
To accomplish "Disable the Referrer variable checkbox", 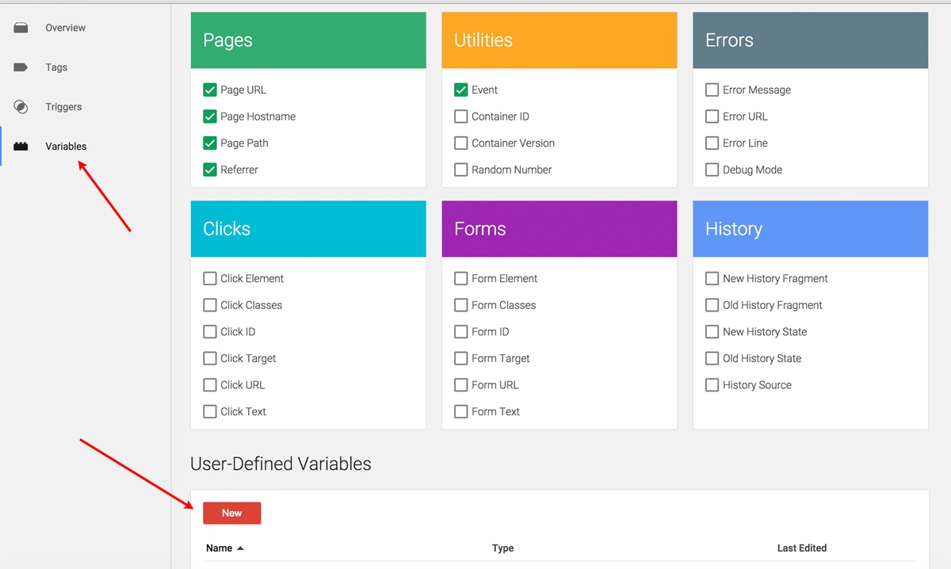I will (x=210, y=170).
